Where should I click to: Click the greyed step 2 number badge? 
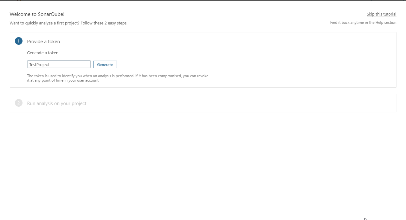pyautogui.click(x=19, y=103)
